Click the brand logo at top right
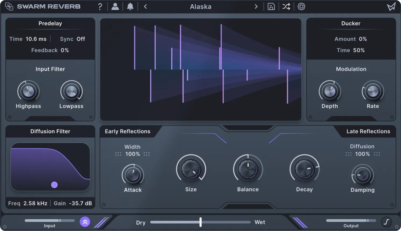 (391, 6)
